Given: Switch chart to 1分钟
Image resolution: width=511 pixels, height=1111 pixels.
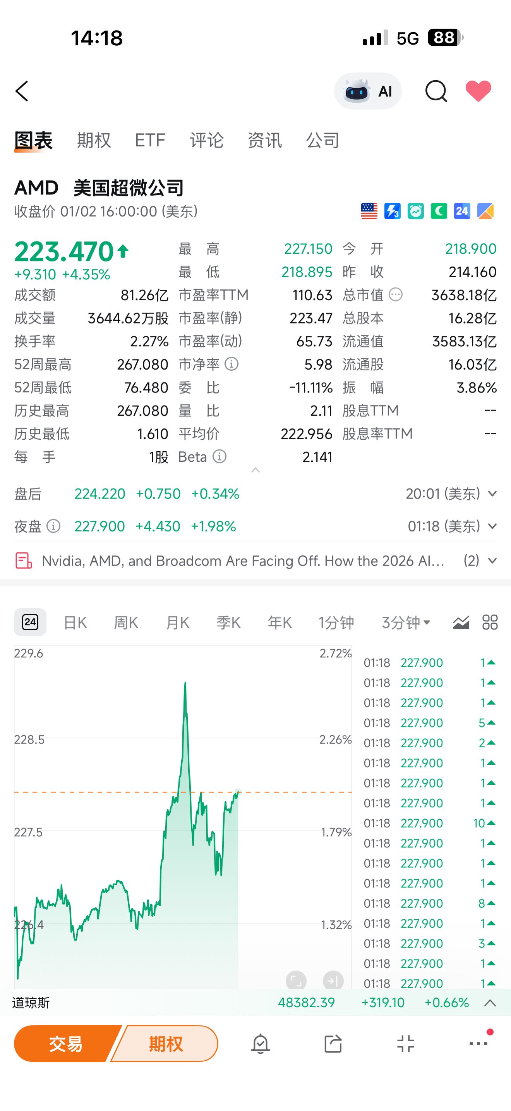Looking at the screenshot, I should pyautogui.click(x=336, y=623).
